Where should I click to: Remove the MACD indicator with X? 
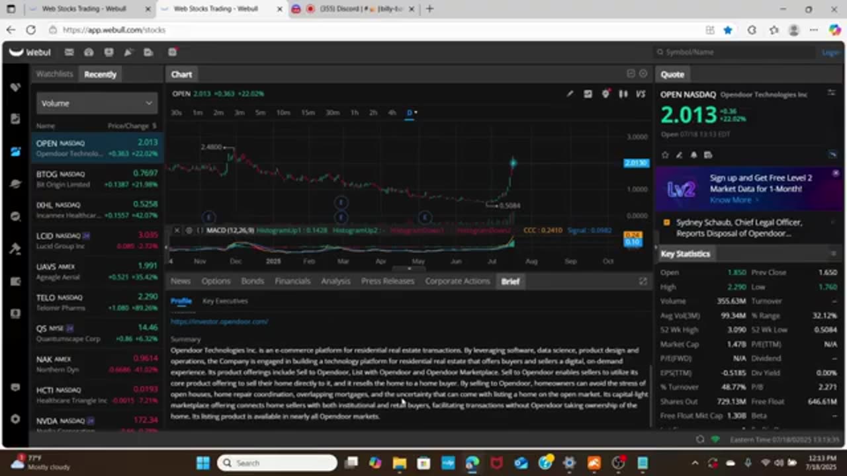pyautogui.click(x=177, y=230)
